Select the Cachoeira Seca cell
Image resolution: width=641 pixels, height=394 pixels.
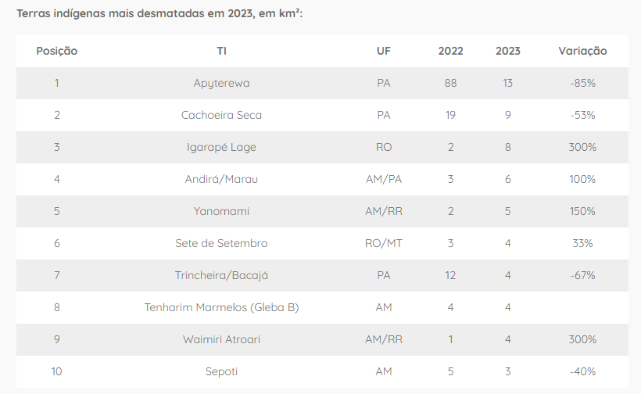click(221, 115)
